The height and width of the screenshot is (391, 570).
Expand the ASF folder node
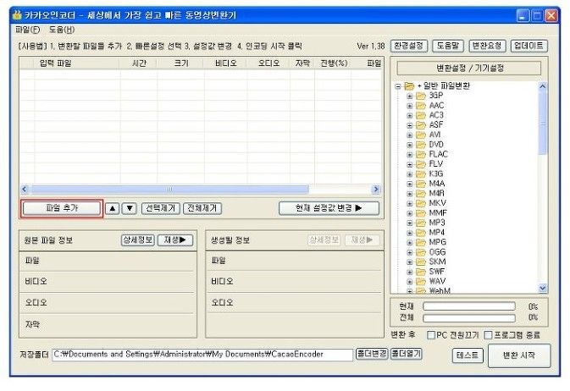click(410, 125)
